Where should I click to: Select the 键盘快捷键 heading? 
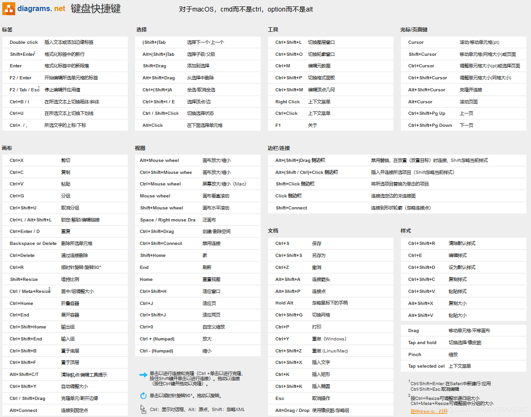pyautogui.click(x=96, y=8)
